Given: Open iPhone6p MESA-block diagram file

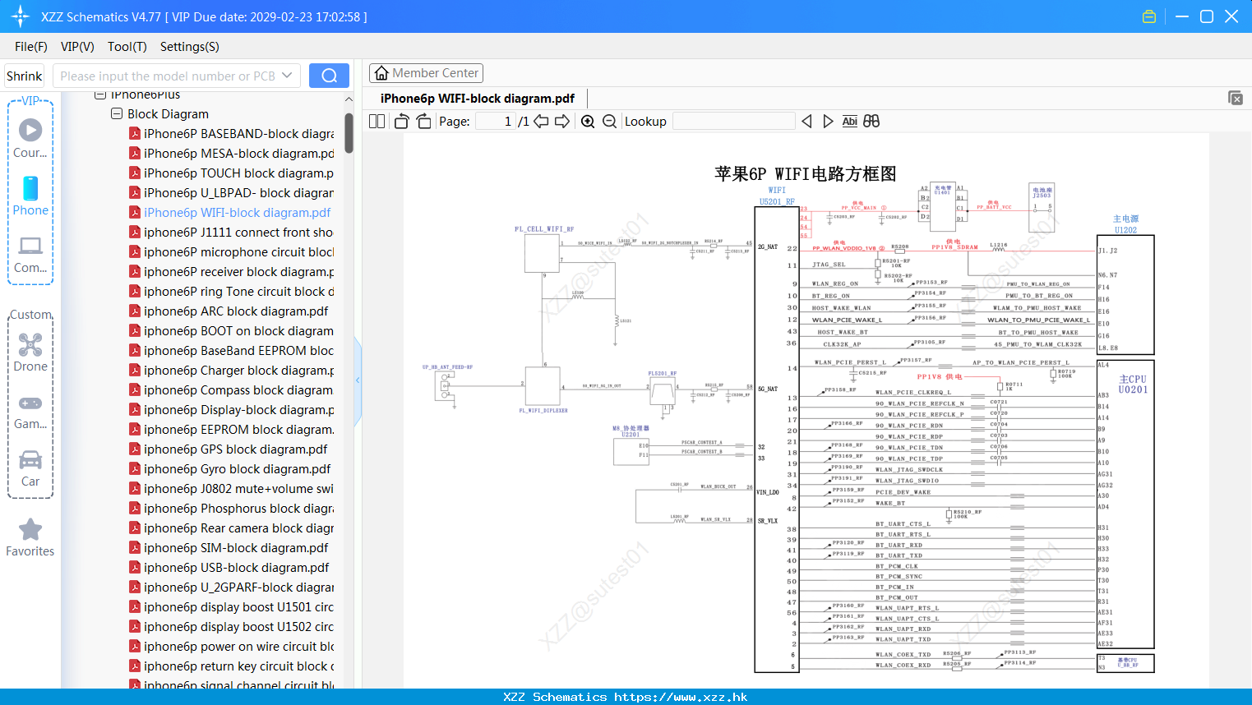Looking at the screenshot, I should click(231, 153).
